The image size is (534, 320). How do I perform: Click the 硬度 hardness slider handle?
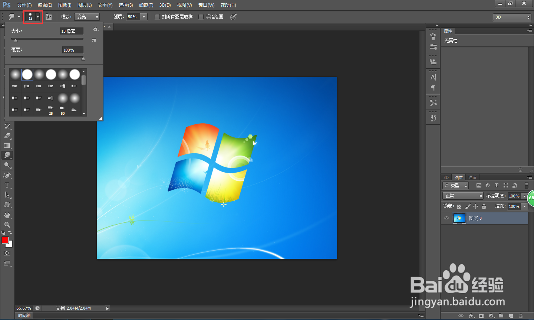[83, 59]
